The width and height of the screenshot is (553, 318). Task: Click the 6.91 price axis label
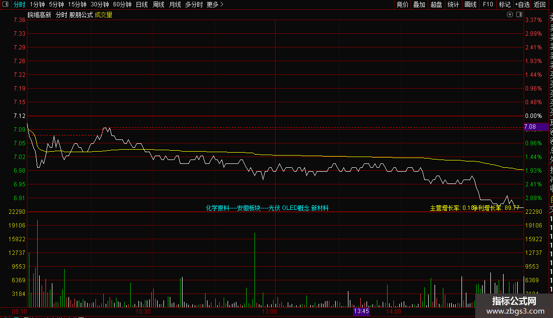(x=20, y=198)
